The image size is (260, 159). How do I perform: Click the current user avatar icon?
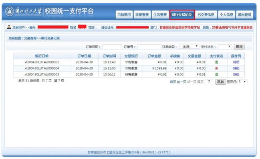coord(9,27)
